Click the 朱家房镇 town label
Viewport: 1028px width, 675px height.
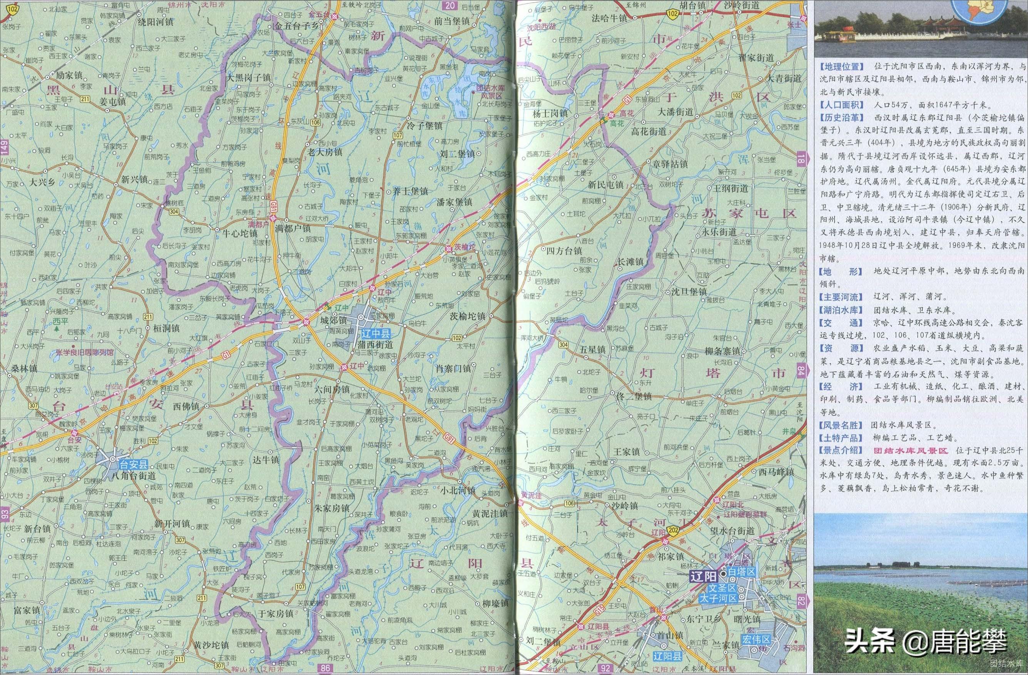point(331,508)
